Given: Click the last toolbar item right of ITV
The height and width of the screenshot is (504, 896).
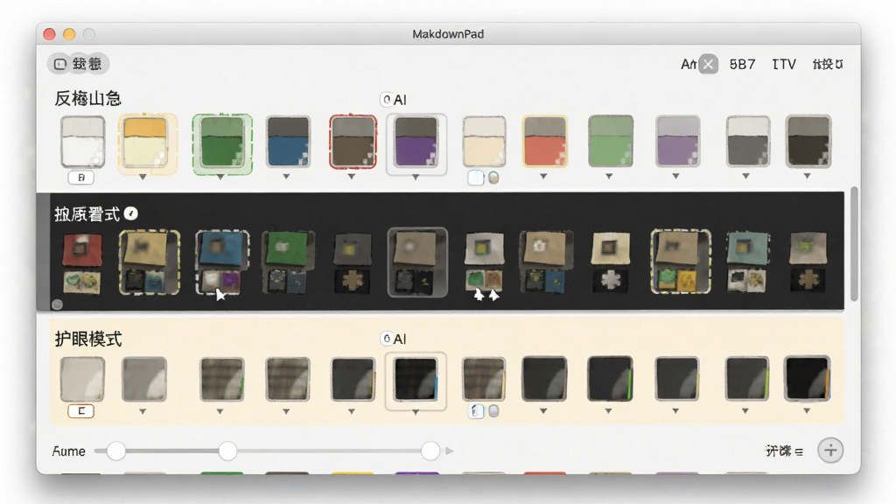Looking at the screenshot, I should click(x=828, y=64).
